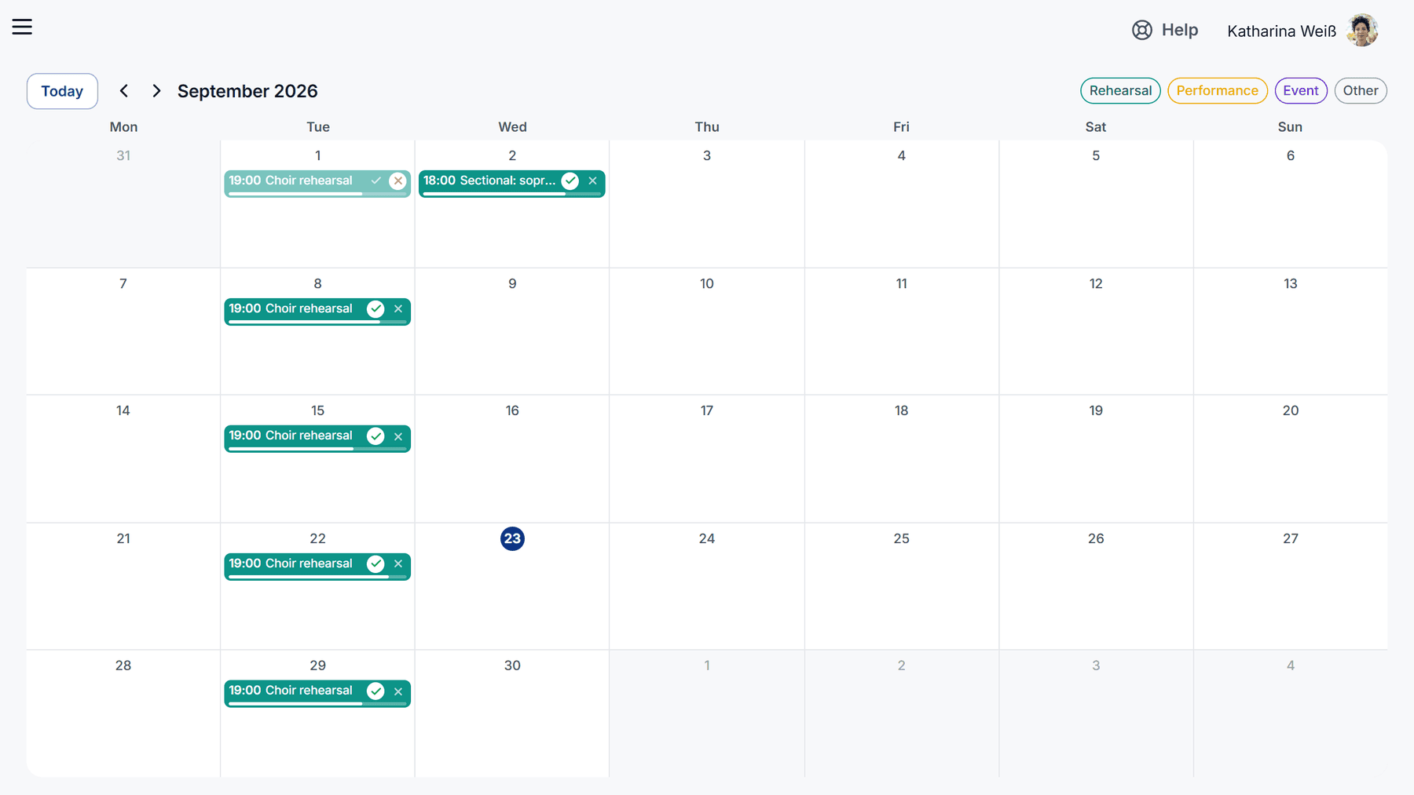Decline September 8 choir rehearsal

[398, 309]
